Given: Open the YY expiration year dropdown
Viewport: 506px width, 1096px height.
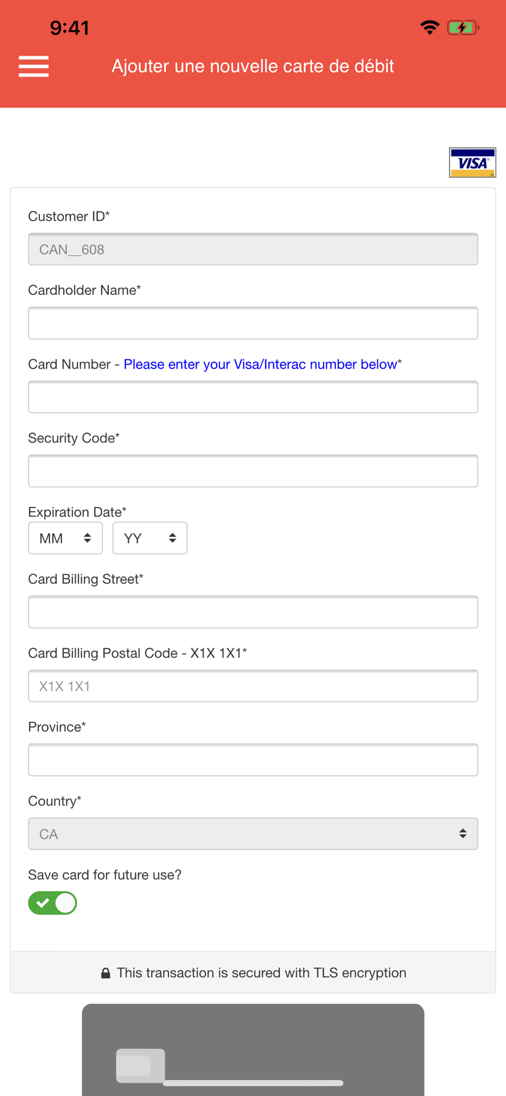Looking at the screenshot, I should click(150, 538).
